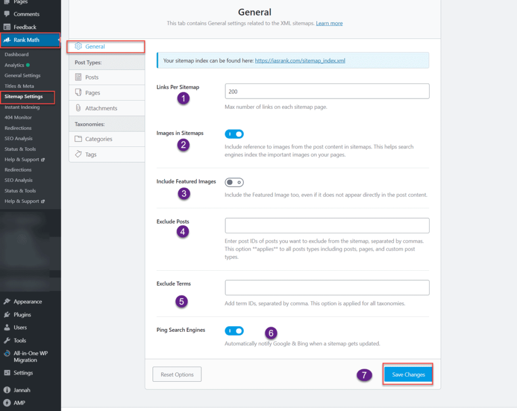Image resolution: width=517 pixels, height=411 pixels.
Task: Open the AMP admin menu
Action: click(x=19, y=403)
